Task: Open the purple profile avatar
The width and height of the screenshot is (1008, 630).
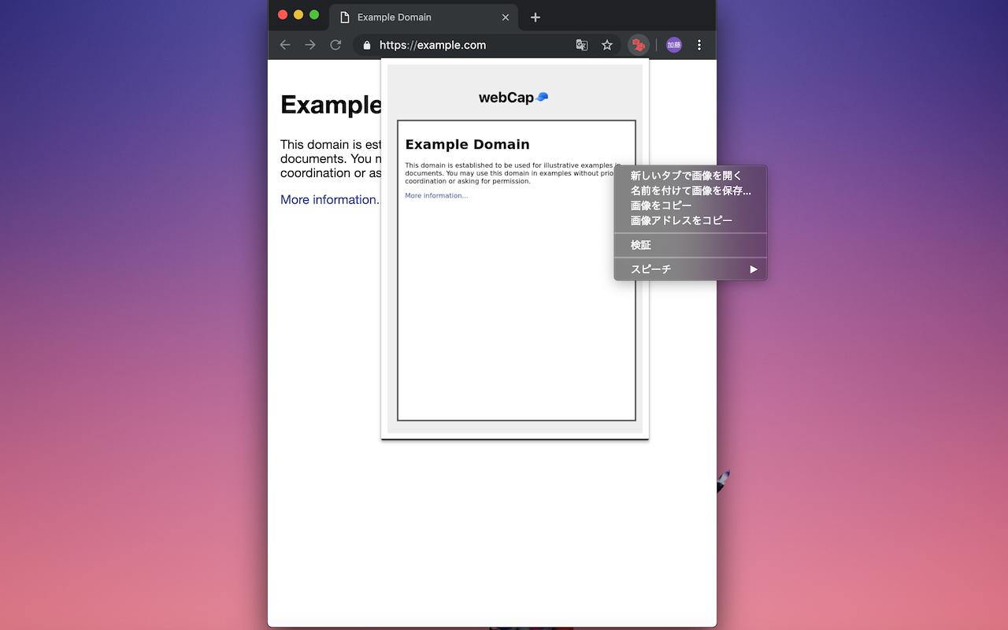Action: [673, 45]
